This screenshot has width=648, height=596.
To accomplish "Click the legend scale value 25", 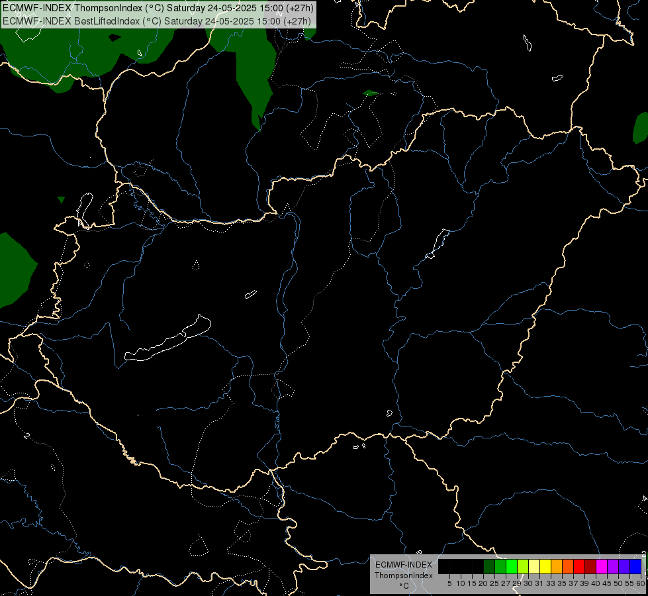I will point(494,583).
